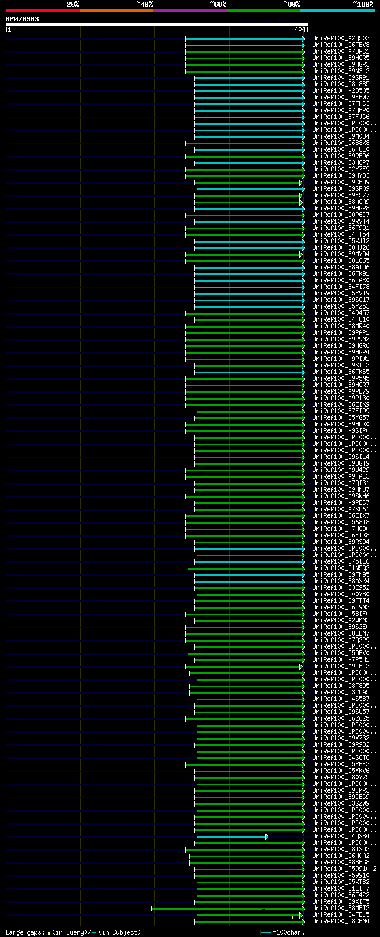Click the short cyan alignment bar for C4QS84
Screen dimensions: 380x937
click(x=233, y=837)
